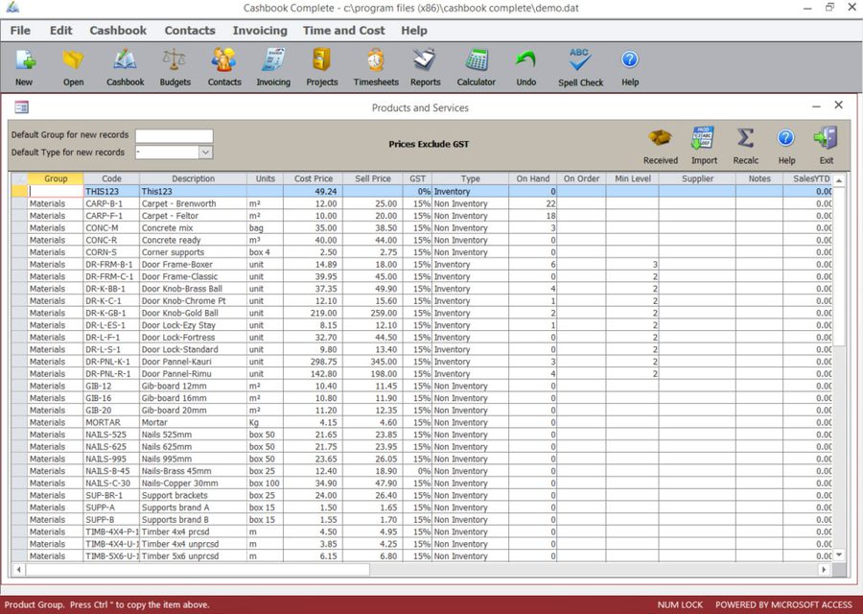This screenshot has width=863, height=614.
Task: Open the Help menu in menu bar
Action: click(414, 31)
